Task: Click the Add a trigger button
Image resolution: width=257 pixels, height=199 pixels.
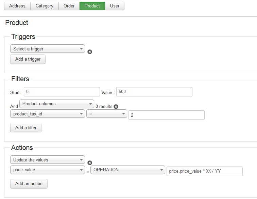Action: 28,59
